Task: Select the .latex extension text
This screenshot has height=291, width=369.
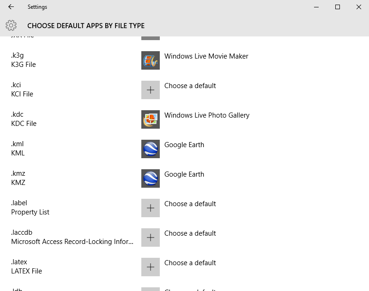Action: click(19, 261)
